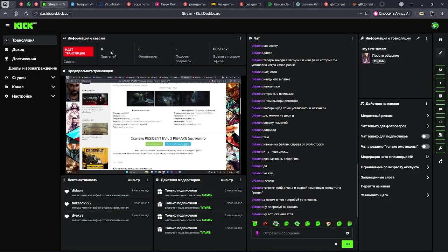Image resolution: width=448 pixels, height=252 pixels.
Task: Open the three-dot menu of Действия на канале
Action: 426,104
